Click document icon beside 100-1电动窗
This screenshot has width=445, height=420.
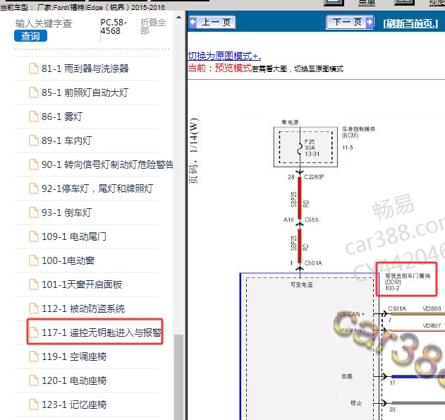(34, 260)
